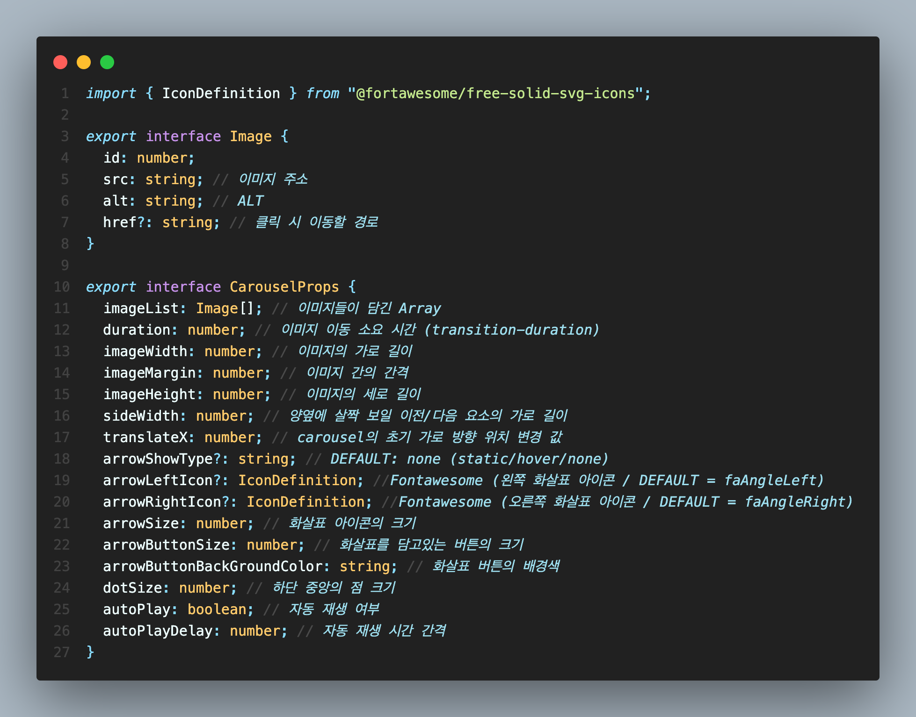
Task: Click line number 27 in the gutter
Action: pyautogui.click(x=62, y=652)
